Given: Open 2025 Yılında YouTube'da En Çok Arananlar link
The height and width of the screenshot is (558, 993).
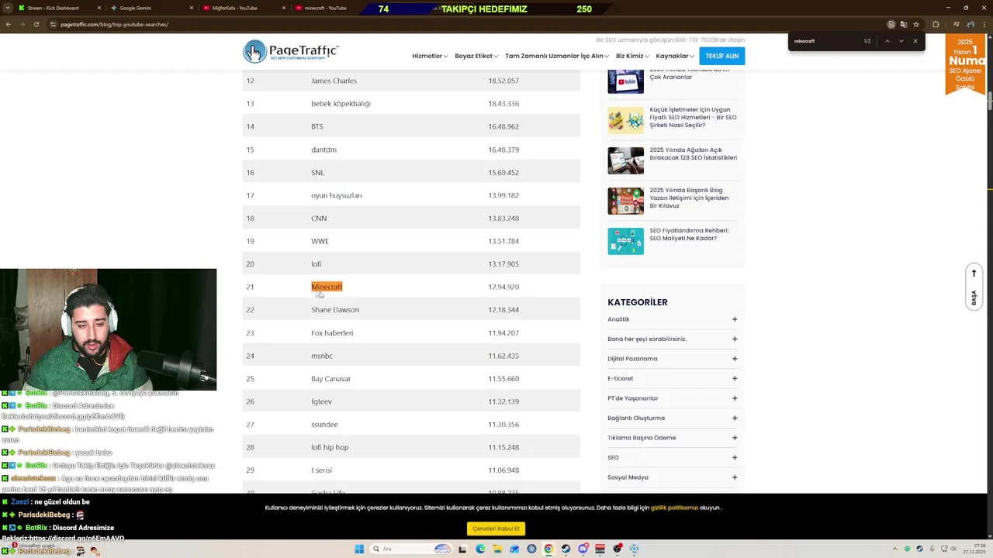Looking at the screenshot, I should click(x=689, y=74).
